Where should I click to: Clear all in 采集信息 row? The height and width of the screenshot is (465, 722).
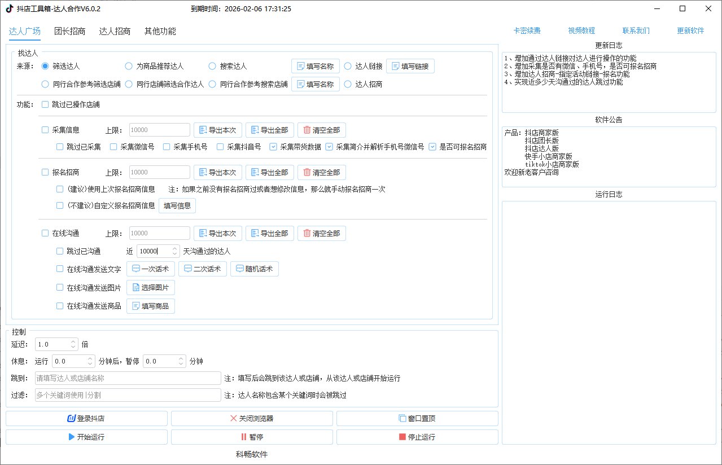pyautogui.click(x=322, y=130)
